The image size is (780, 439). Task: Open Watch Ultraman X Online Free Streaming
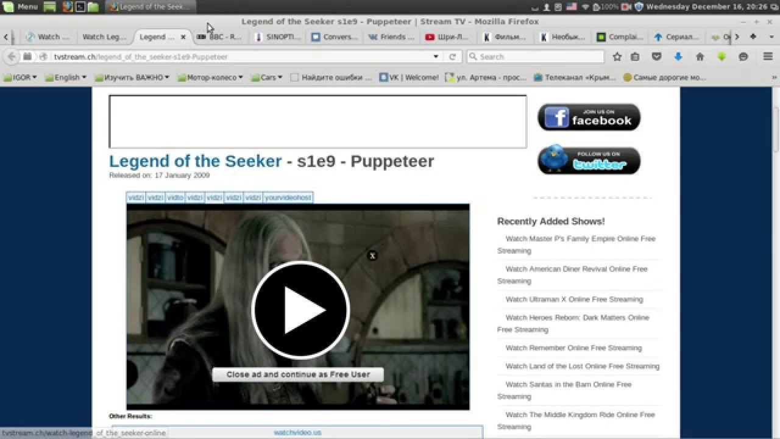[574, 299]
